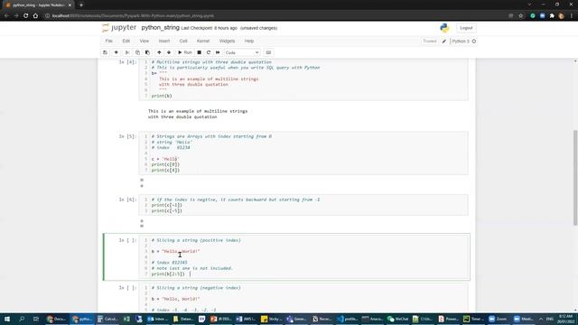Restart the kernel with the circular arrow
This screenshot has width=578, height=325.
[x=209, y=52]
